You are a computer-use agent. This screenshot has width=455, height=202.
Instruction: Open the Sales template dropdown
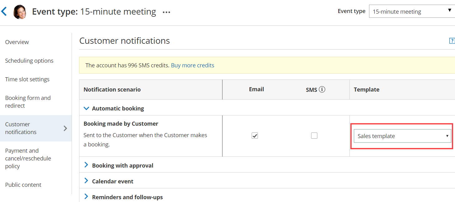click(x=402, y=136)
